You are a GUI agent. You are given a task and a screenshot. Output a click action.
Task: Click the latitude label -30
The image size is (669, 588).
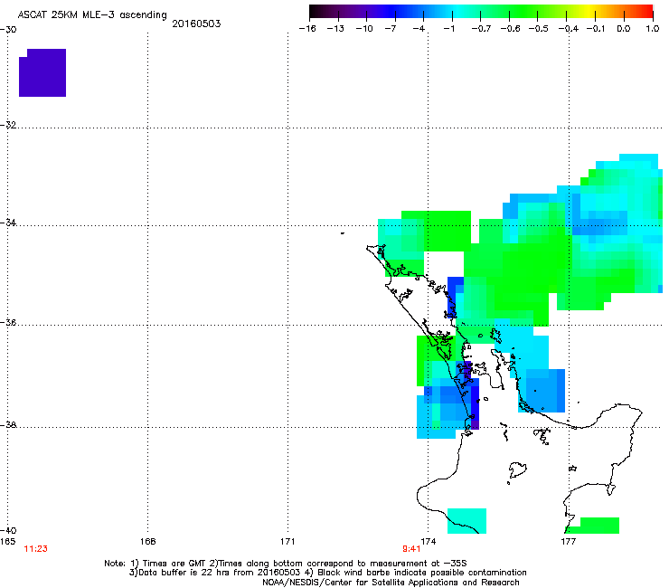(x=8, y=30)
